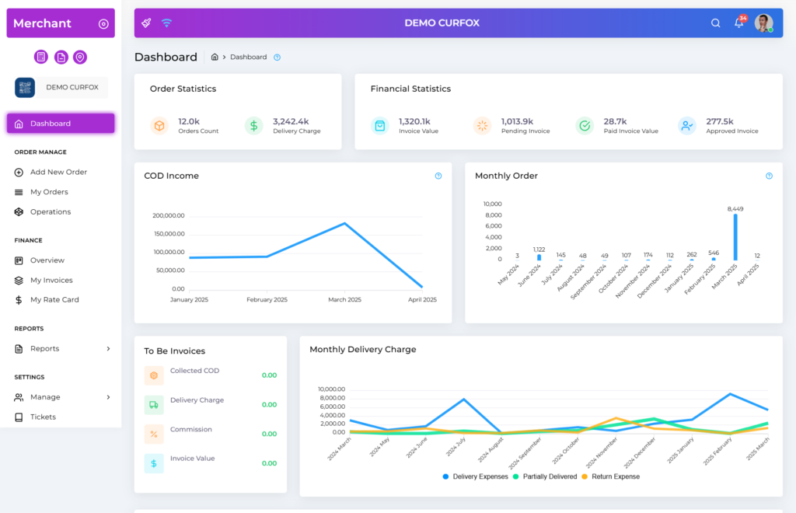Open the user avatar profile menu
Screen dimensions: 796x513
tap(764, 23)
